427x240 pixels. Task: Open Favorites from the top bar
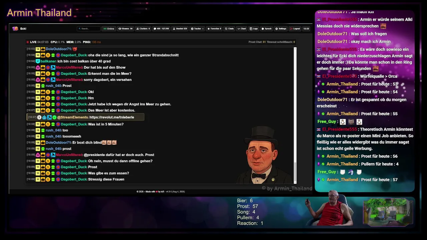coord(214,29)
